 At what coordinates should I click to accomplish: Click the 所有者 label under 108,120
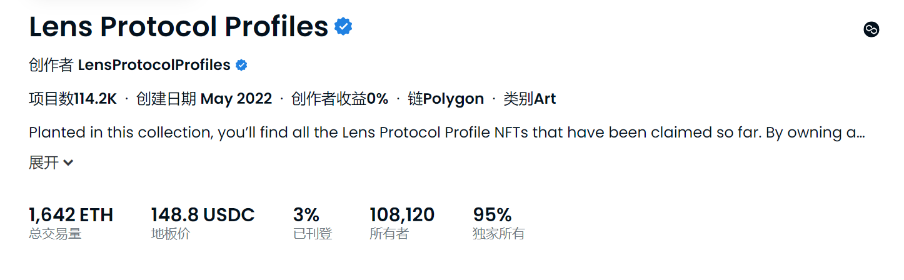click(x=389, y=234)
